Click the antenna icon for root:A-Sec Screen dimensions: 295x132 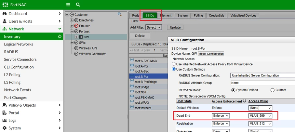(x=132, y=71)
